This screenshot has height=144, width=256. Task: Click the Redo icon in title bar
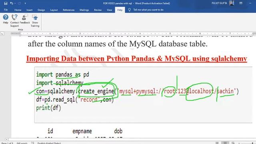pos(19,3)
